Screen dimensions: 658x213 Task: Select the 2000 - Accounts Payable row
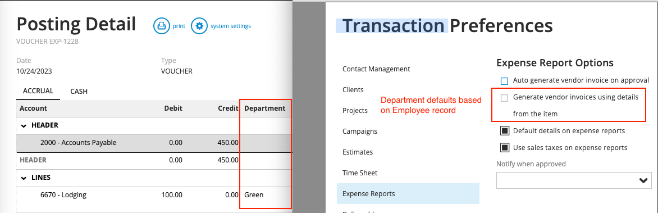(x=154, y=143)
